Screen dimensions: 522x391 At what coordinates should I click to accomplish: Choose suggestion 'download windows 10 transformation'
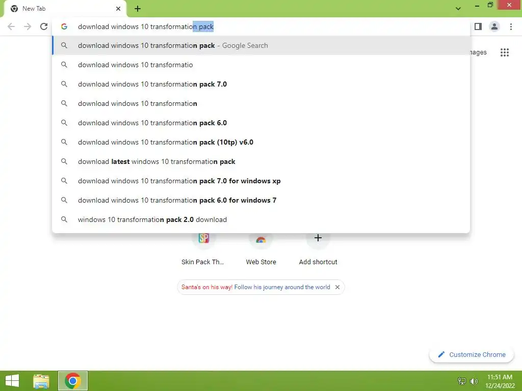(x=261, y=103)
